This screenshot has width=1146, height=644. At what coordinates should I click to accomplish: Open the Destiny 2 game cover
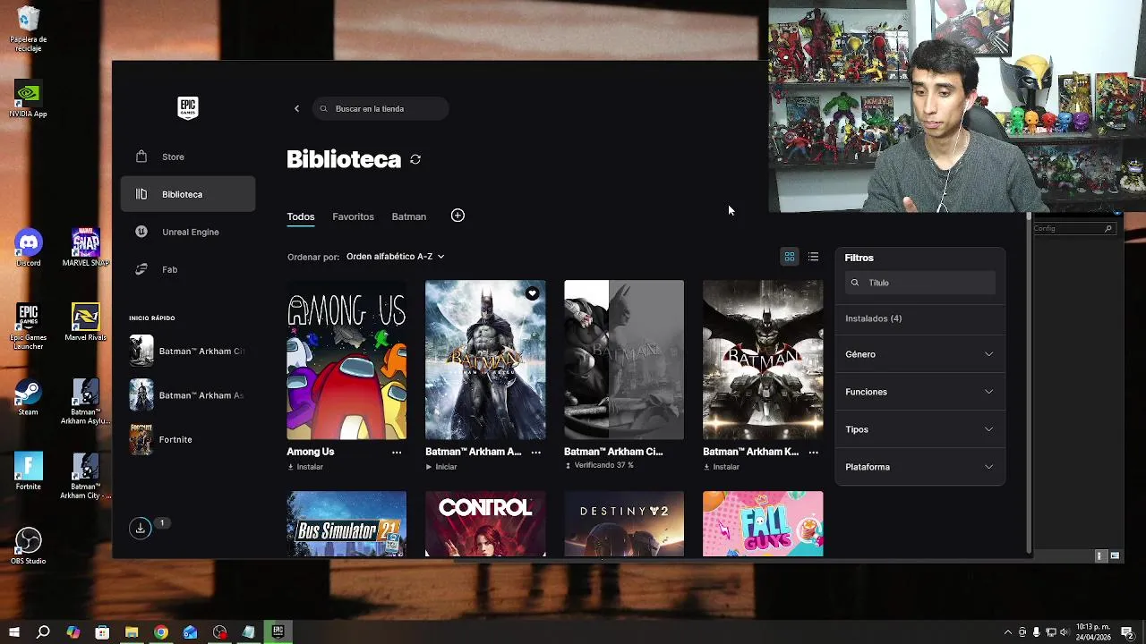click(x=624, y=523)
